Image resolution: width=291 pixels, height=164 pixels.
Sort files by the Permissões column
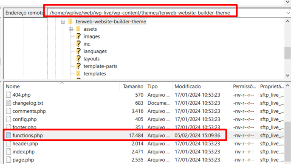point(244,86)
